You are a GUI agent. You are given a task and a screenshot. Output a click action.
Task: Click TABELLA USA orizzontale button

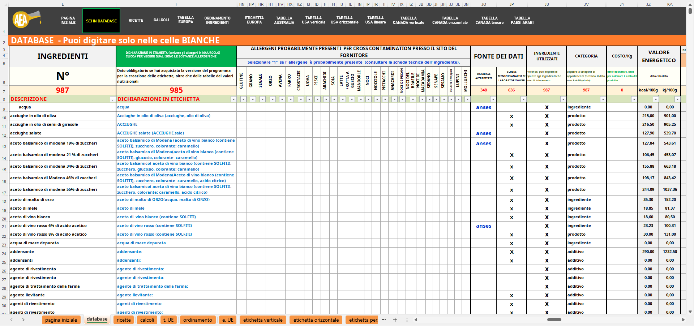pos(344,20)
